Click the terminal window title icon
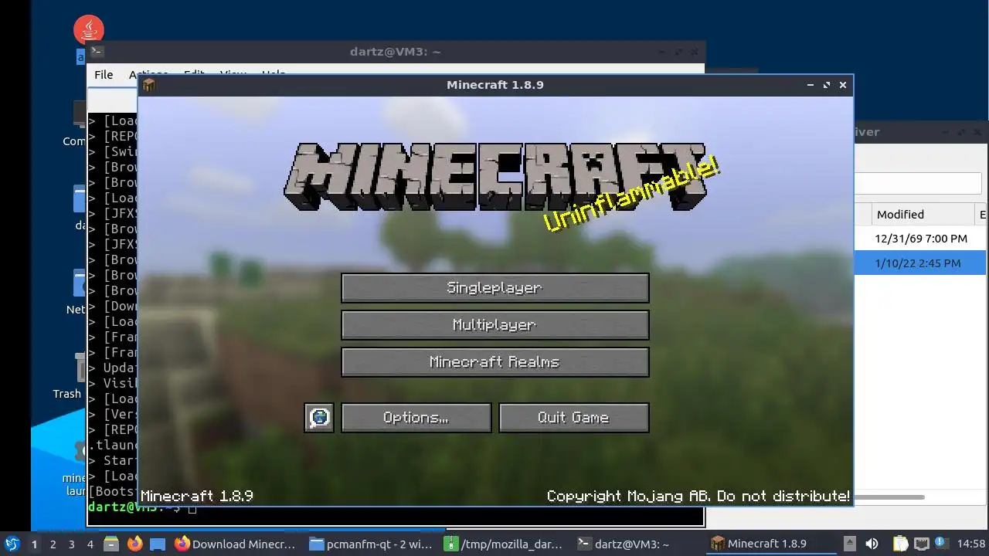Viewport: 989px width, 556px height. (x=97, y=52)
